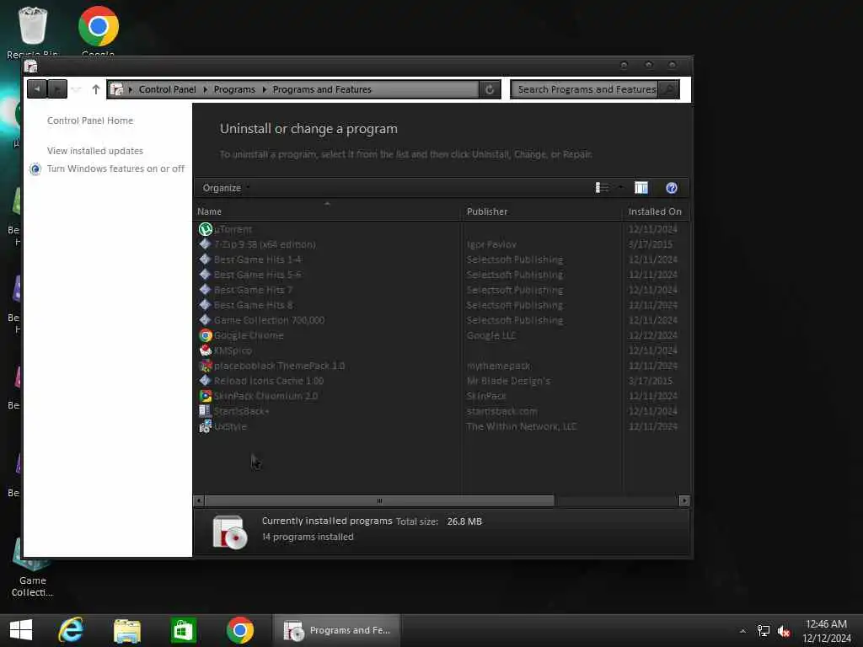Go forward with the forward arrow
This screenshot has height=647, width=863.
coord(57,89)
